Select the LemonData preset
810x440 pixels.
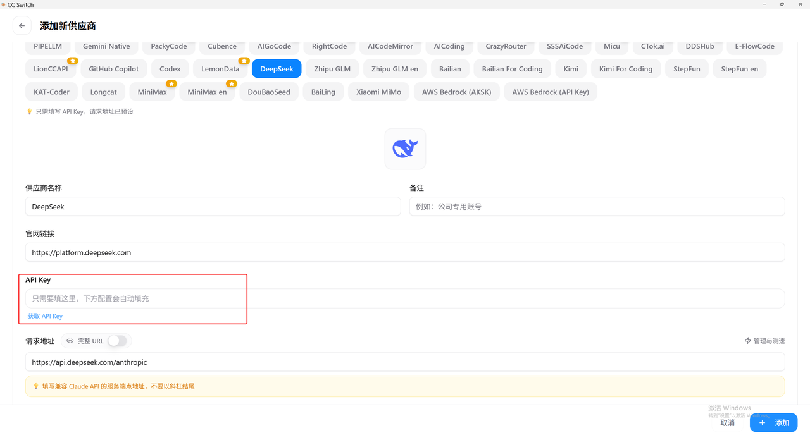[x=220, y=69]
